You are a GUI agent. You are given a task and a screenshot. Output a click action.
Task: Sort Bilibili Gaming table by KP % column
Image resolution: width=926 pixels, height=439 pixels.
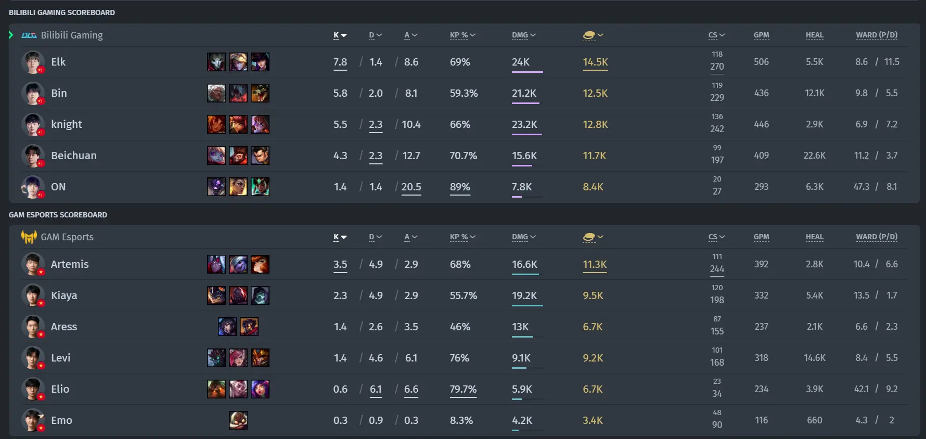tap(462, 35)
